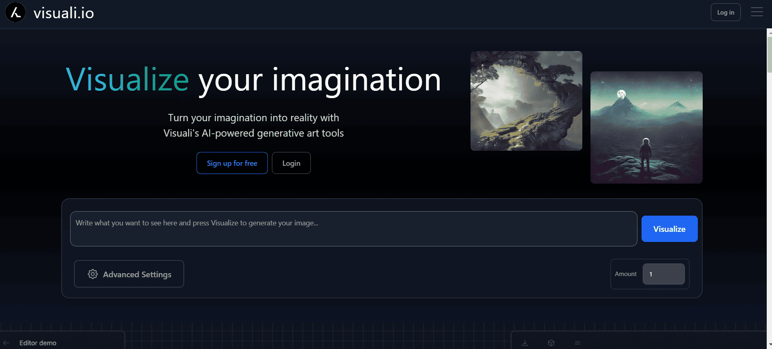The width and height of the screenshot is (772, 349).
Task: Click Sign up for free button
Action: (232, 163)
